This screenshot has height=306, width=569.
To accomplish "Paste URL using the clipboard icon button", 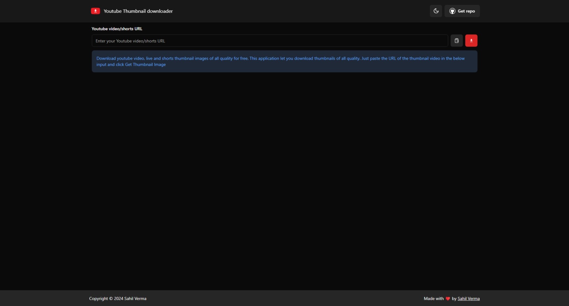I will [x=456, y=41].
